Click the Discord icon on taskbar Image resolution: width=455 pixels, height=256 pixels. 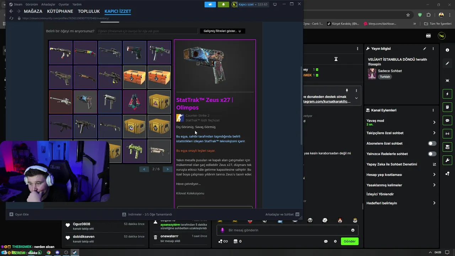click(x=57, y=252)
